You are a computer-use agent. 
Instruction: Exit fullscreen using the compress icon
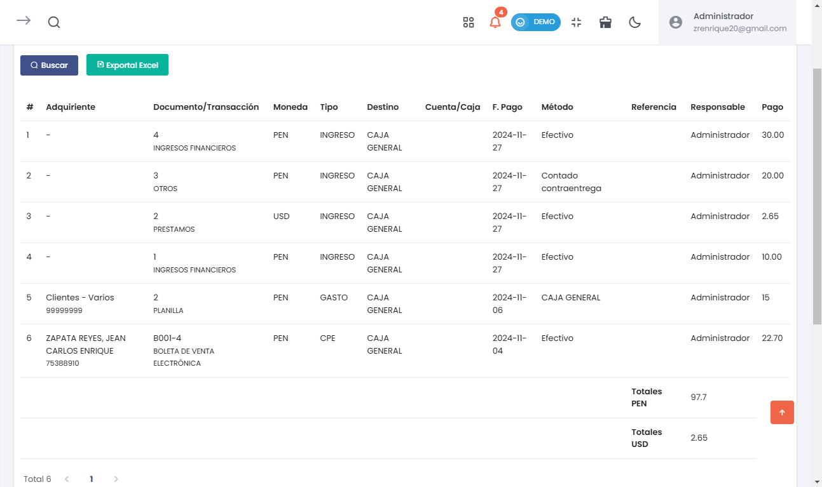pos(577,22)
